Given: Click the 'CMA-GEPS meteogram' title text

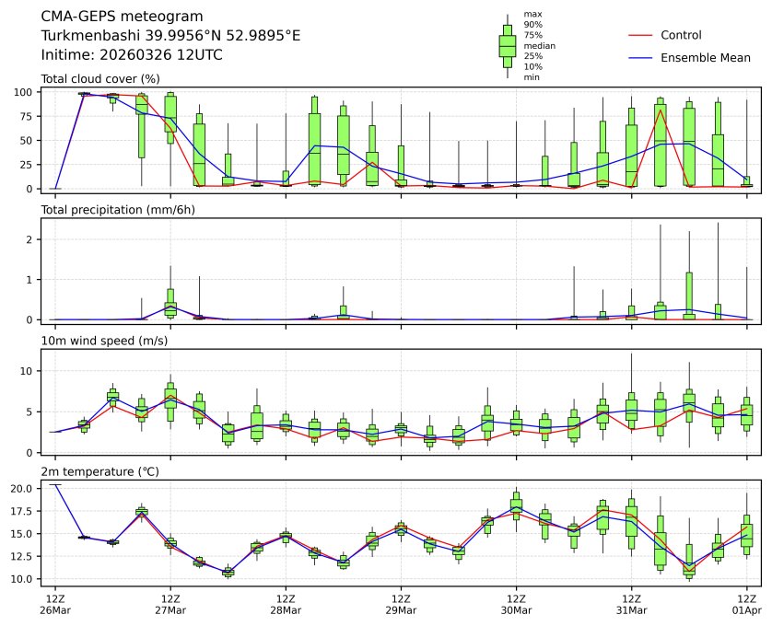Looking at the screenshot, I should [116, 17].
